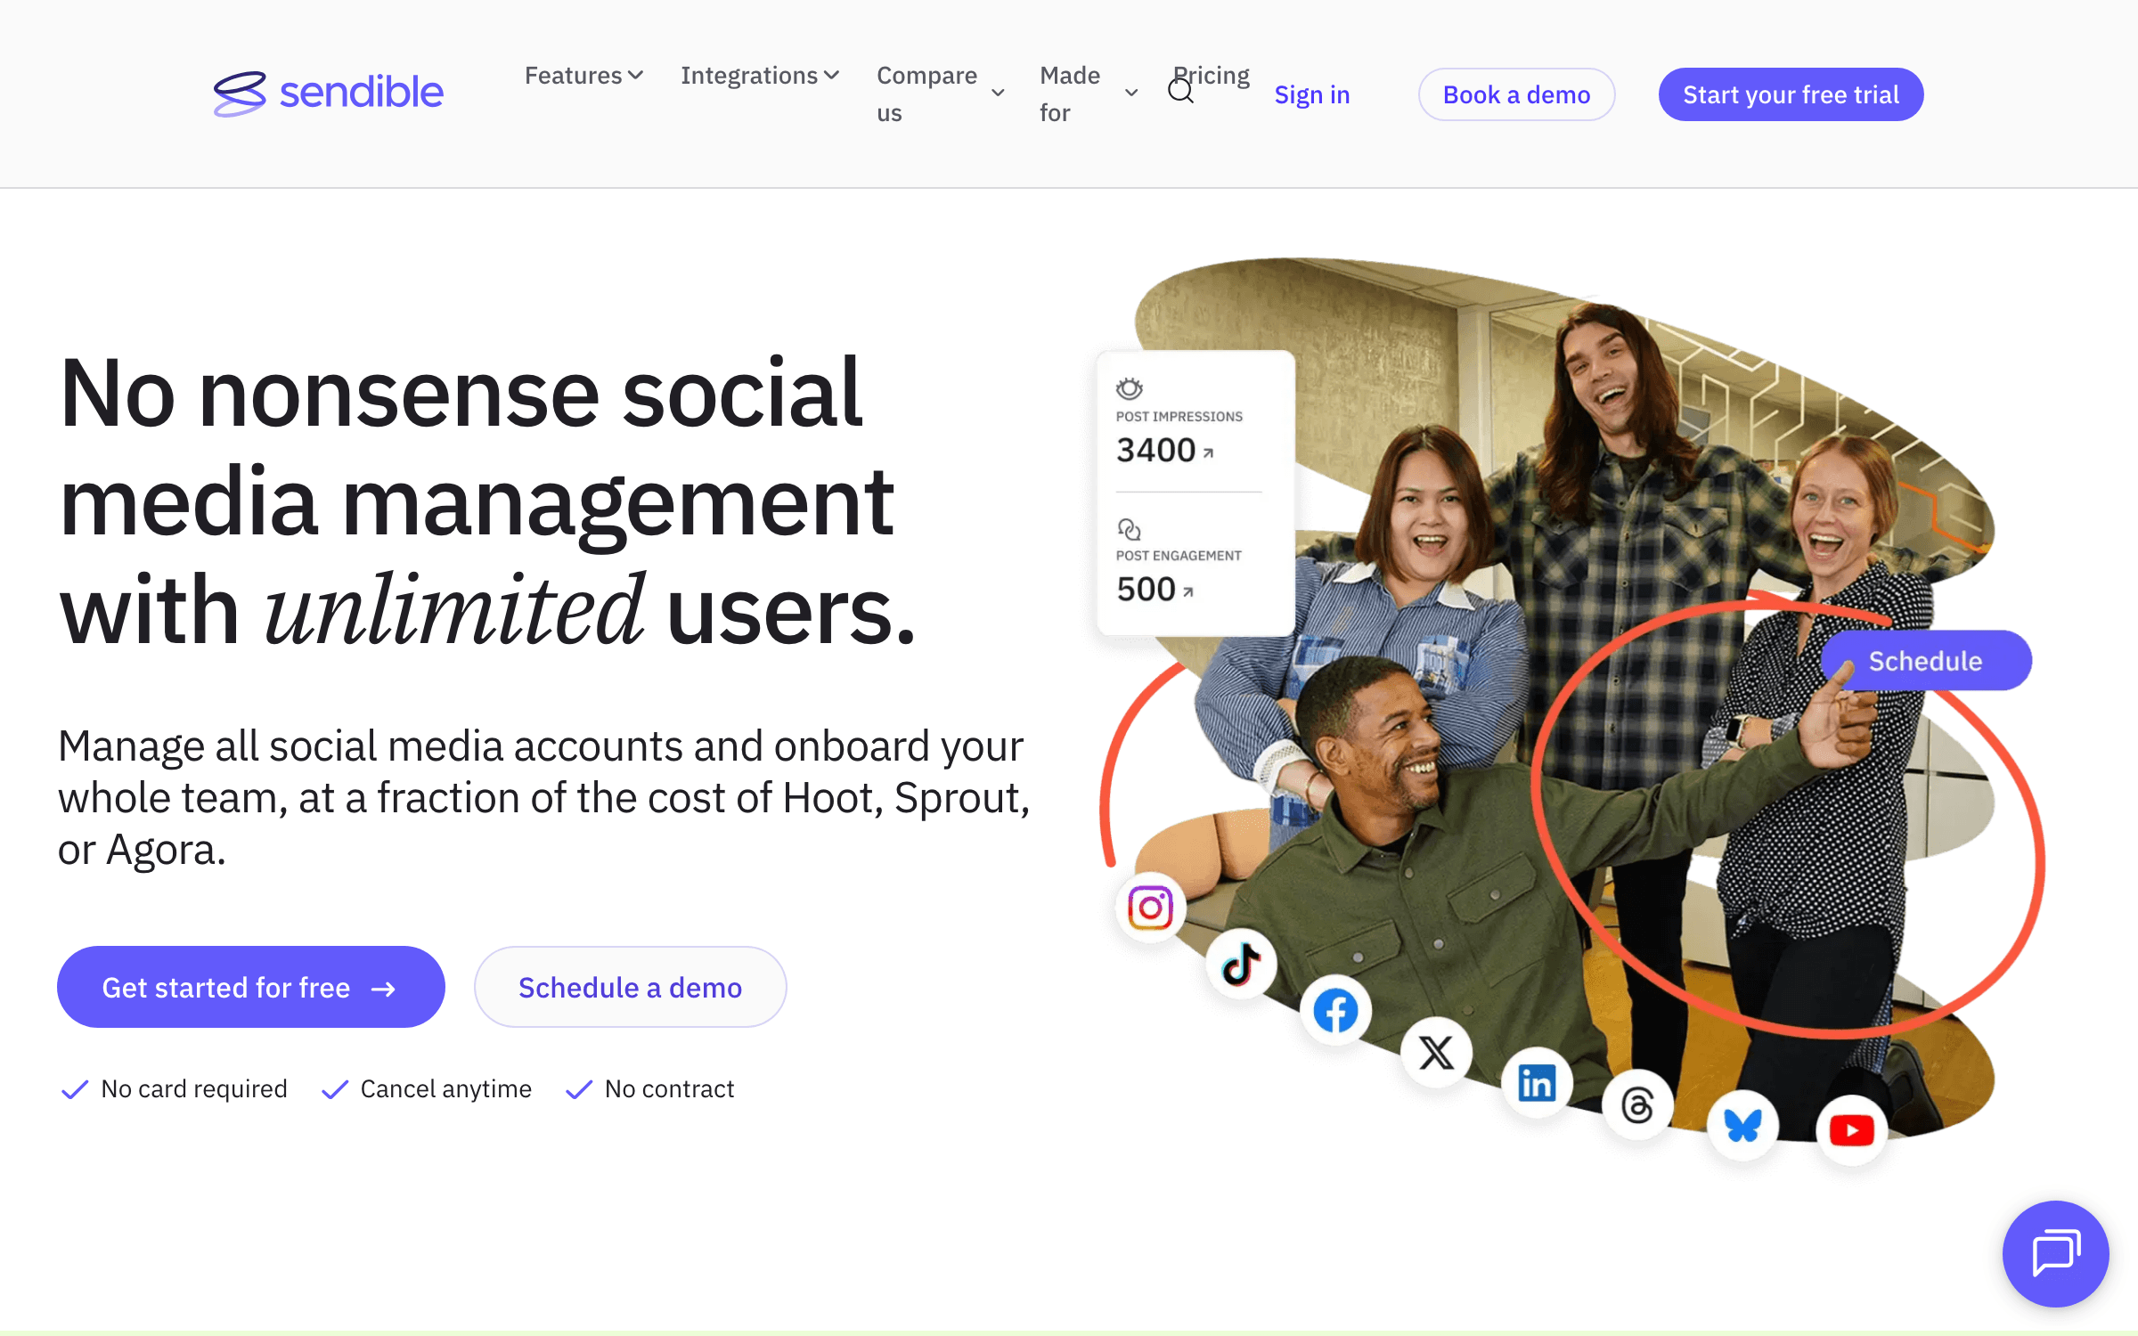Click the Facebook icon
2138x1336 pixels.
1335,1011
